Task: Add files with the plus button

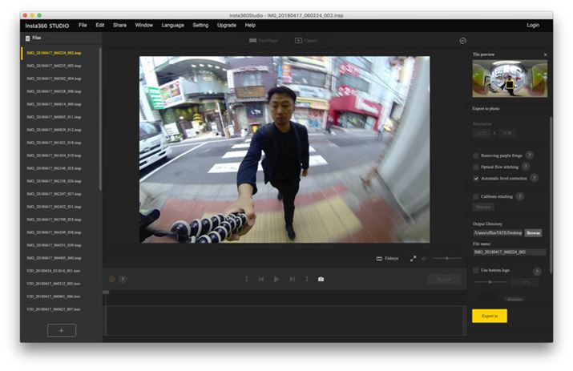Action: 62,330
